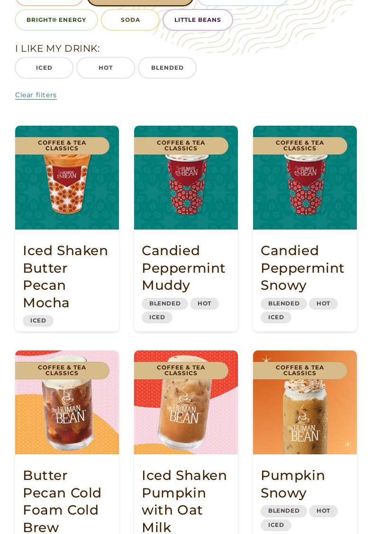Click the ICED tag under Butter Pecan Mocha
Viewport: 372px width, 534px height.
38,321
